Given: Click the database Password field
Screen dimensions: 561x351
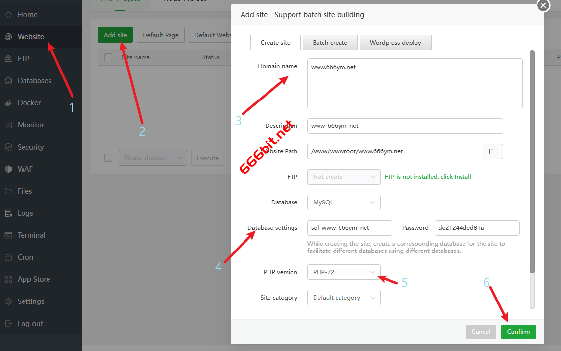Looking at the screenshot, I should [477, 228].
